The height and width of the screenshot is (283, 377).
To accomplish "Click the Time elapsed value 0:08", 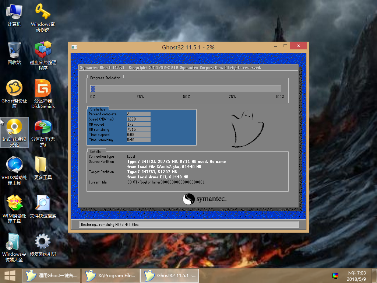I will tap(139, 134).
